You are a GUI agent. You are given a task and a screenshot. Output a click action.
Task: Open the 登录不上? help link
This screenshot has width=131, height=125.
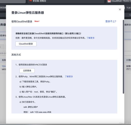pyautogui.click(x=111, y=21)
